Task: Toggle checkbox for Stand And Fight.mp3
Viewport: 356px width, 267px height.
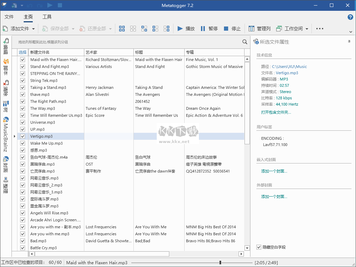Action: coord(23,67)
